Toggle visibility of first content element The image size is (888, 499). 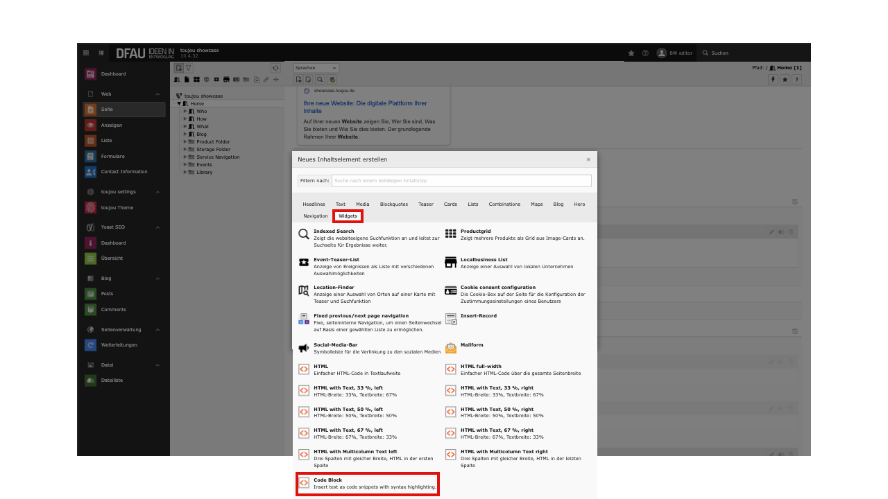tap(781, 232)
